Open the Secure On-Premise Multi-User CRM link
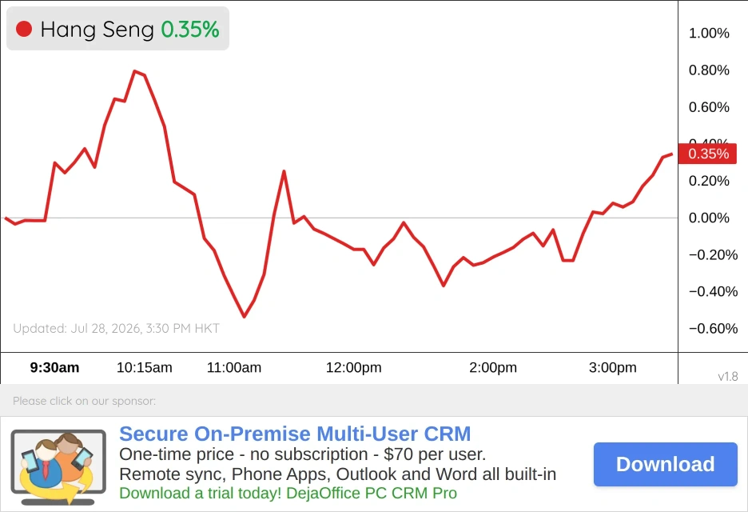This screenshot has height=512, width=748. pyautogui.click(x=295, y=434)
